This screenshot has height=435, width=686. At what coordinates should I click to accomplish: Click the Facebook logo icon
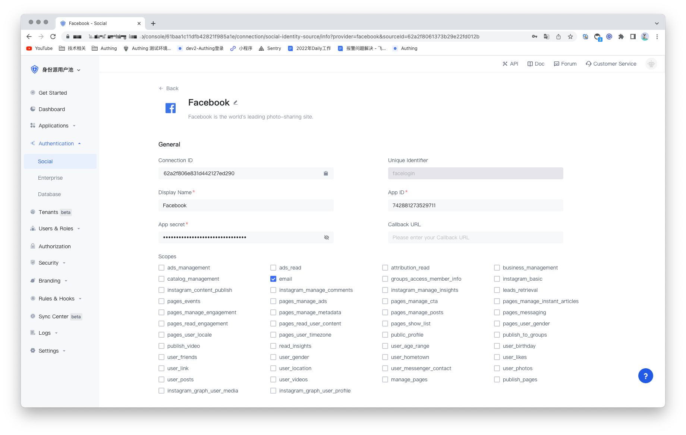(170, 108)
